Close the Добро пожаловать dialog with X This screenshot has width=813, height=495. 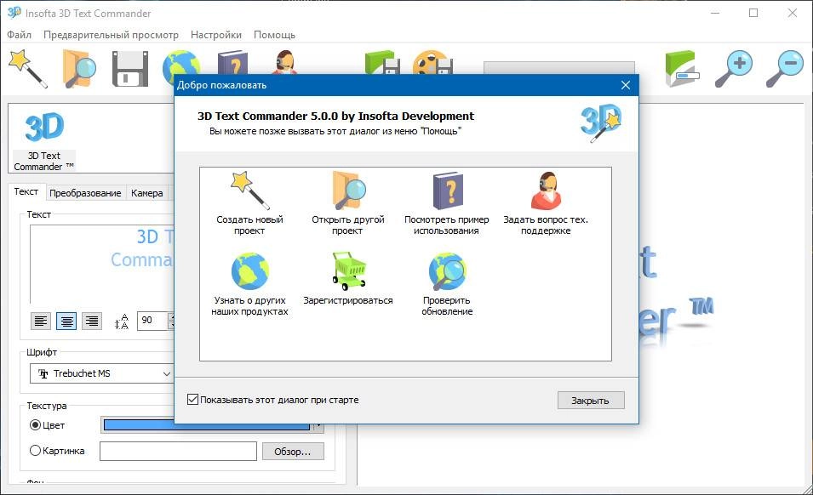pyautogui.click(x=626, y=85)
